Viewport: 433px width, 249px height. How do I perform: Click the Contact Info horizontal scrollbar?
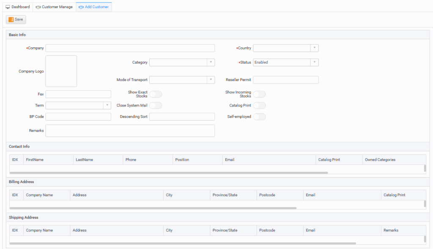pyautogui.click(x=168, y=173)
